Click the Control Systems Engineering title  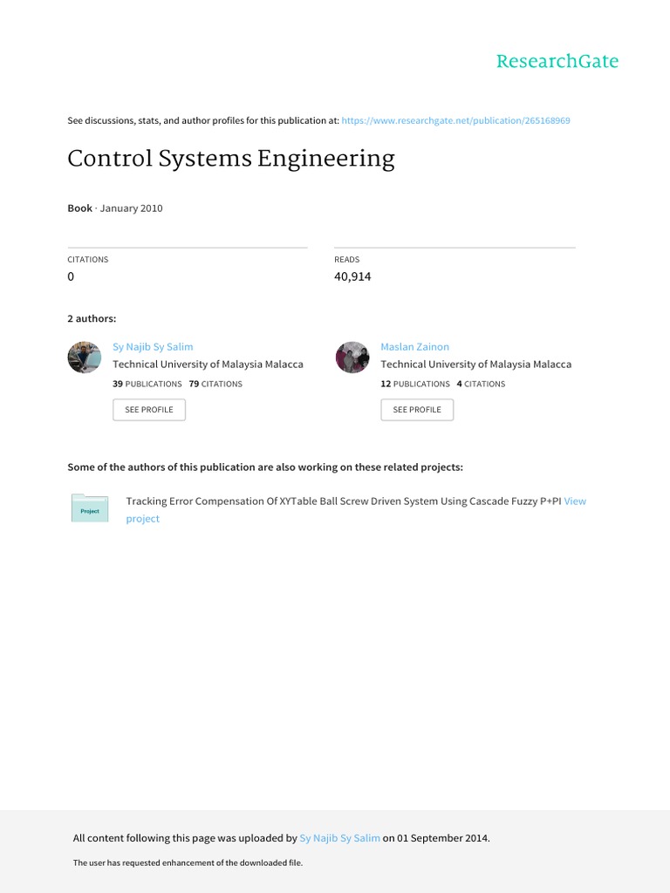(x=231, y=159)
